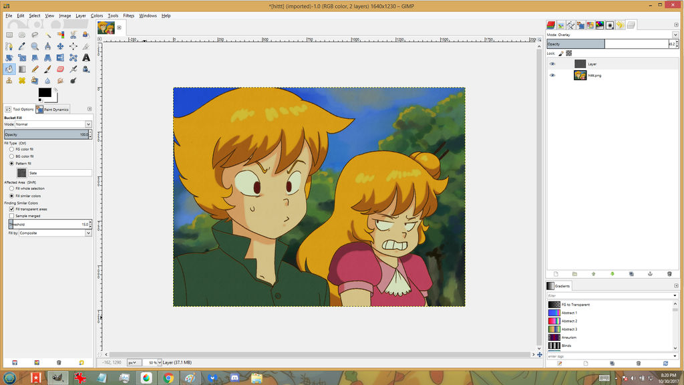Select the Eraser tool
This screenshot has width=684, height=385.
click(x=60, y=69)
